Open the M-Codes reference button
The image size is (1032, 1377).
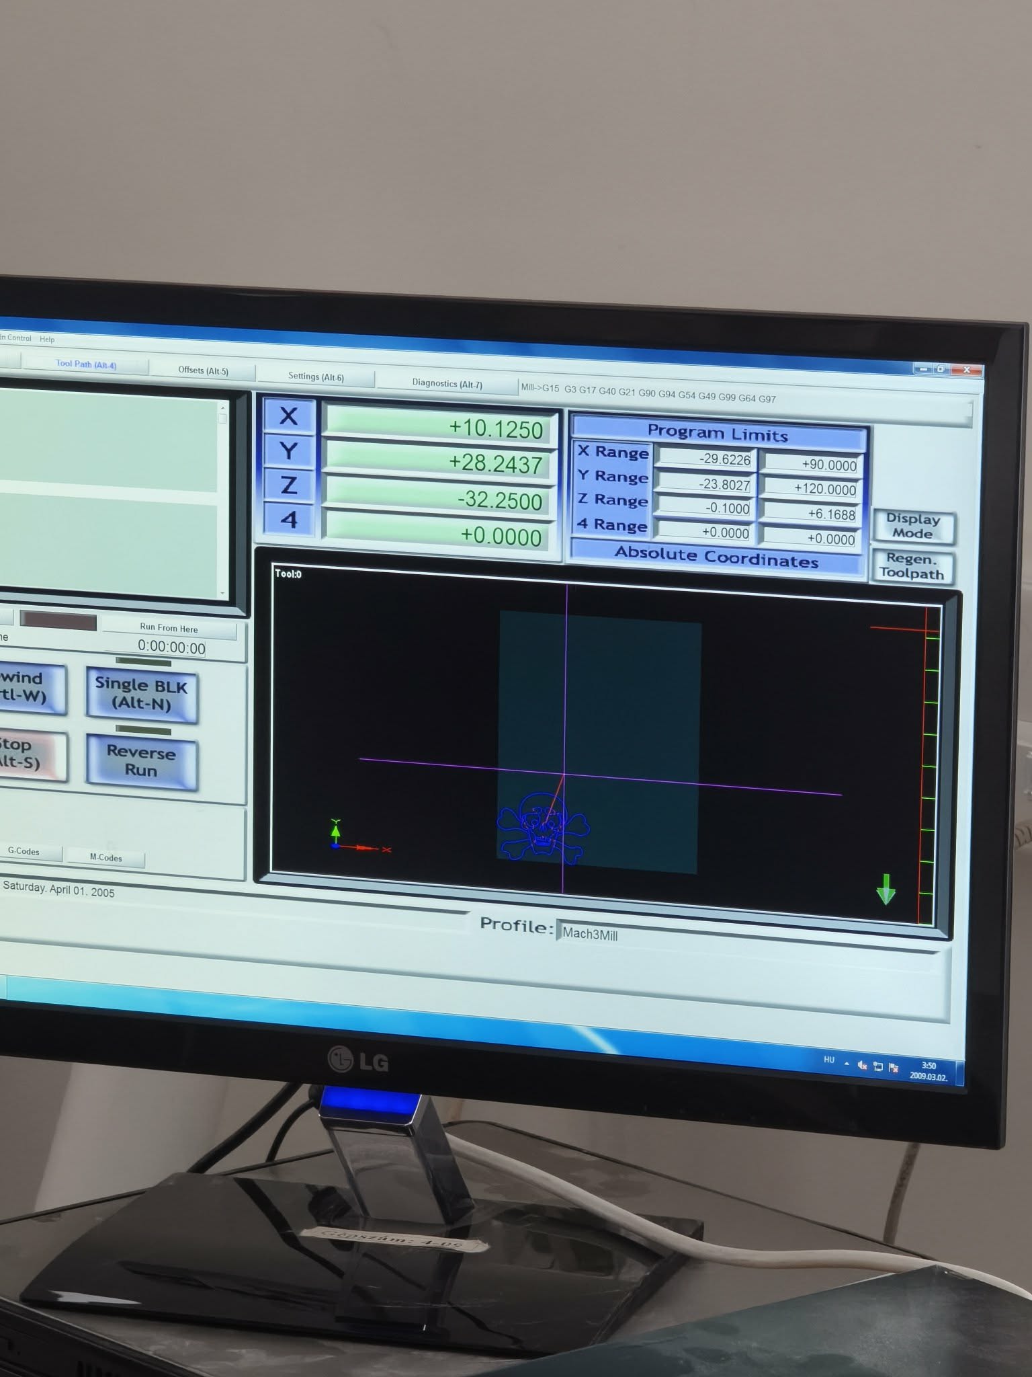coord(105,857)
